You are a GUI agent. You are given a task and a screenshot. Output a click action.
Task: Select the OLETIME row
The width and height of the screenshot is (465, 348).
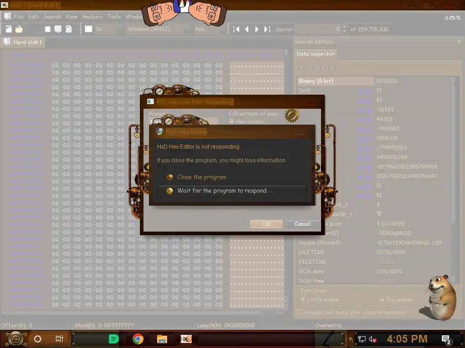374,252
